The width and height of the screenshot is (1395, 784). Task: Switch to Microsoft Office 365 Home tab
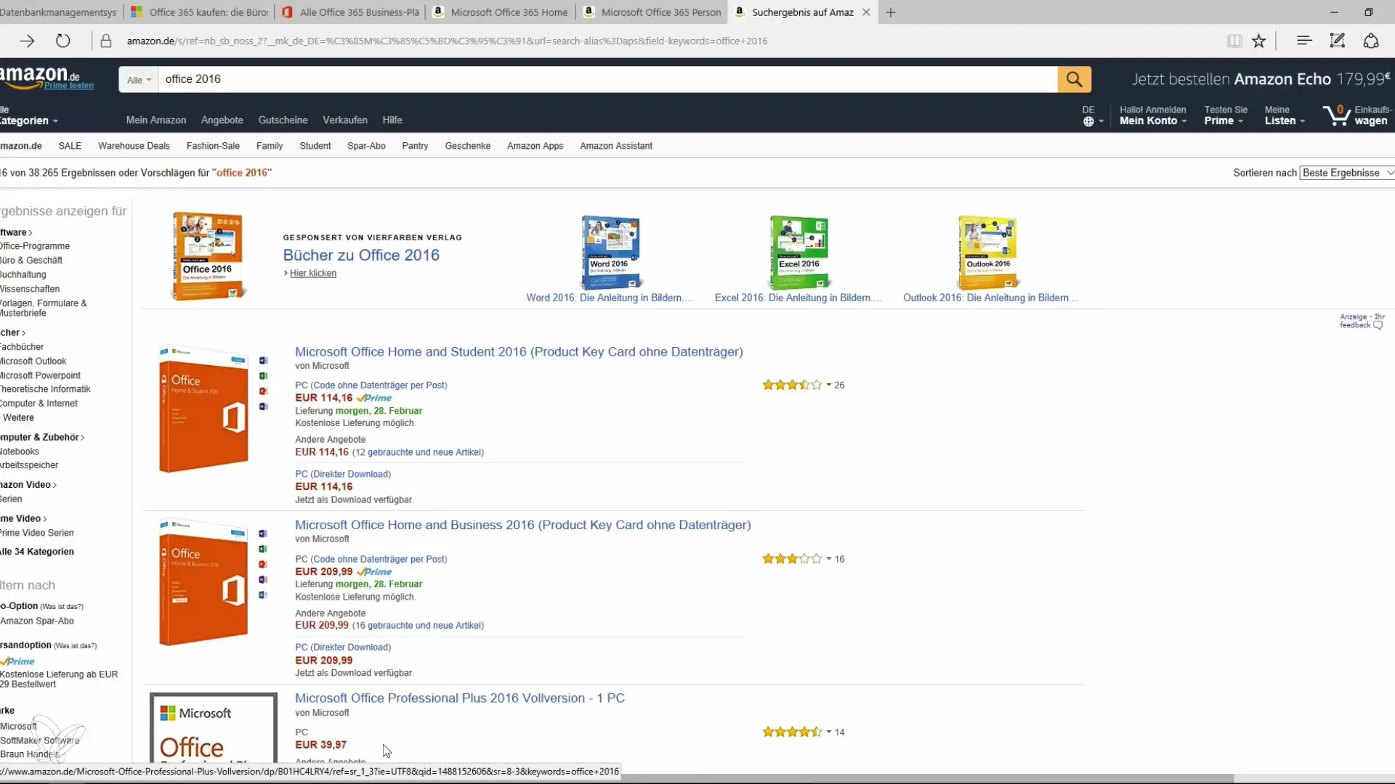(501, 12)
